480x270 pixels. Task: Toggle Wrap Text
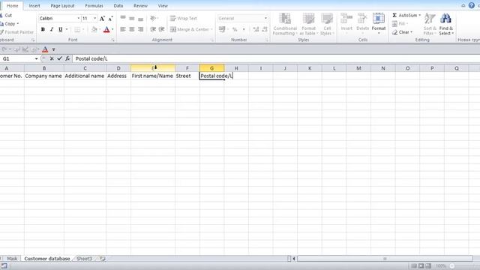click(183, 18)
